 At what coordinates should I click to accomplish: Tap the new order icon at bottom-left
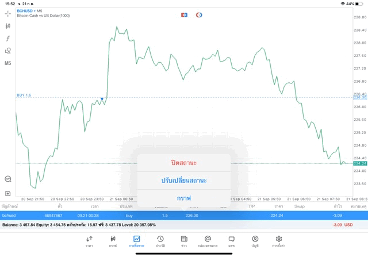(8, 193)
